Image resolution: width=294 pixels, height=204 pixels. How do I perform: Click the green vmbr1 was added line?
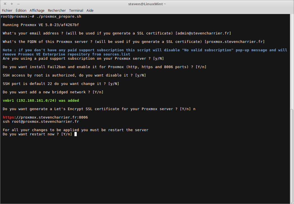pos(41,101)
